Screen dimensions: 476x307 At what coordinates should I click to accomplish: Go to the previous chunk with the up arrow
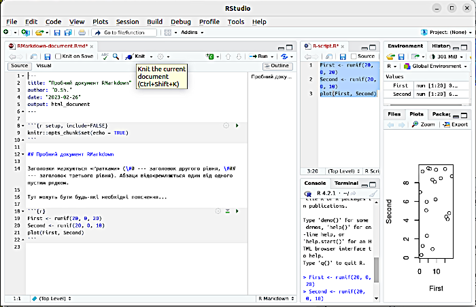228,56
